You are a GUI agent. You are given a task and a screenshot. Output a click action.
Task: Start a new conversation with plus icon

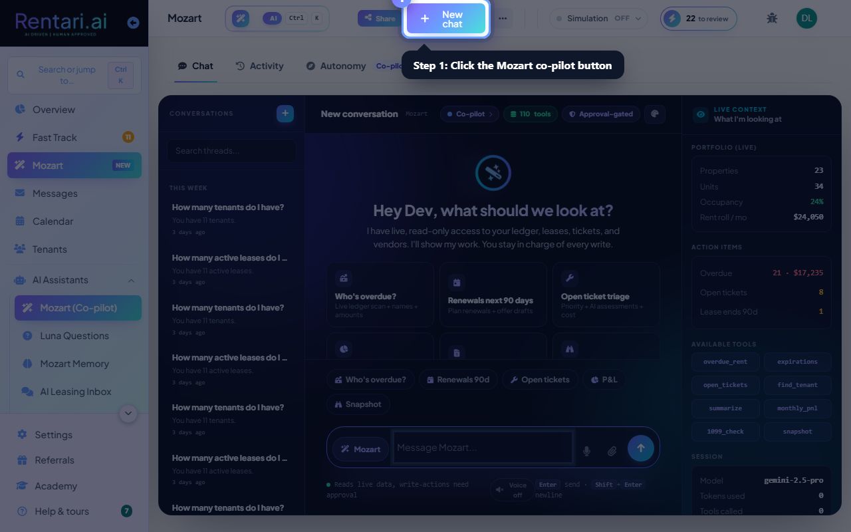(285, 114)
